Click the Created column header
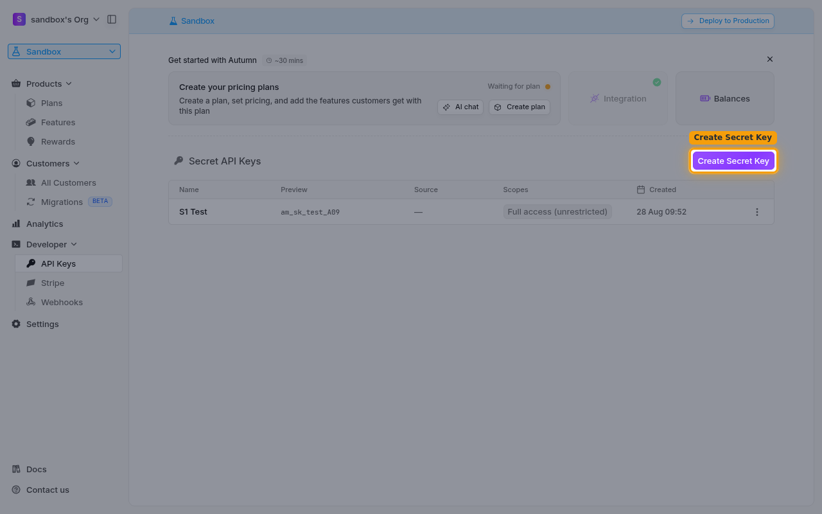The height and width of the screenshot is (514, 822). [656, 190]
